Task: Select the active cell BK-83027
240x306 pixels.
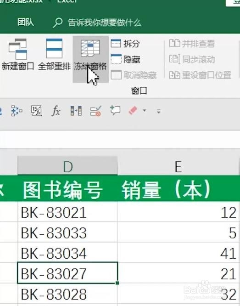Action: 67,273
